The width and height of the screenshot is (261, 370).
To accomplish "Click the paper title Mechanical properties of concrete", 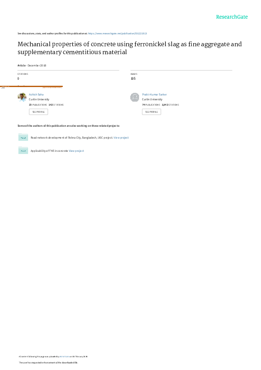I will click(x=130, y=48).
